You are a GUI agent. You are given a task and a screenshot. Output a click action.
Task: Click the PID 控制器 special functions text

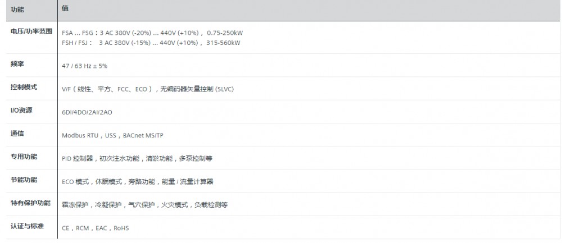137,158
